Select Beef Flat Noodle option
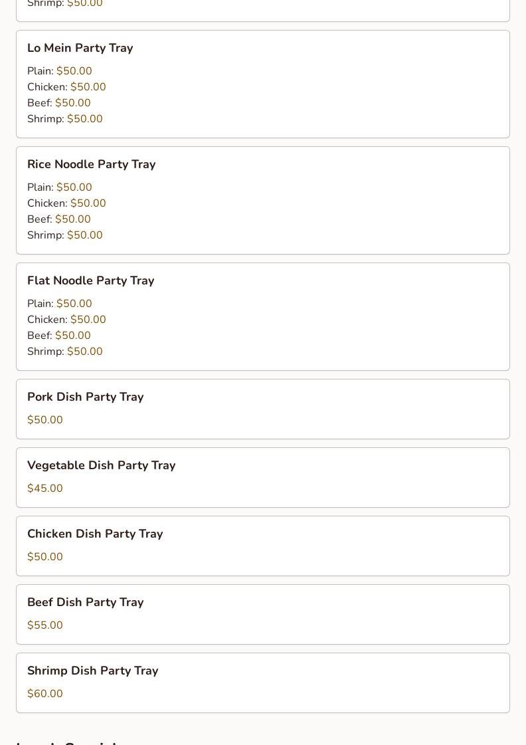This screenshot has height=745, width=526. tap(59, 336)
